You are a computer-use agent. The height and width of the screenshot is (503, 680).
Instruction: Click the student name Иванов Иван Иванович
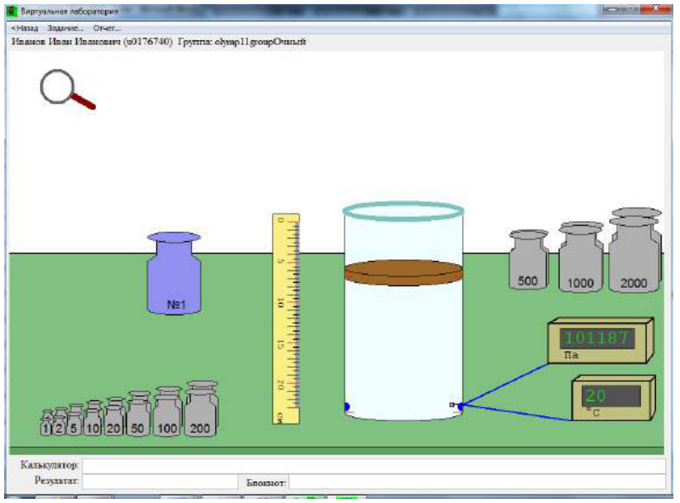tap(66, 42)
